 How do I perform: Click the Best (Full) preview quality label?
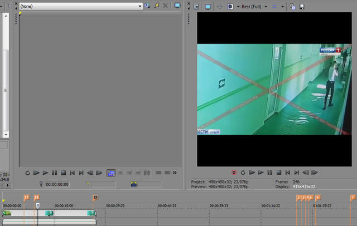tap(252, 7)
